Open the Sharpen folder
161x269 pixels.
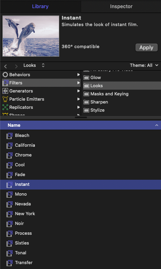coord(122,102)
